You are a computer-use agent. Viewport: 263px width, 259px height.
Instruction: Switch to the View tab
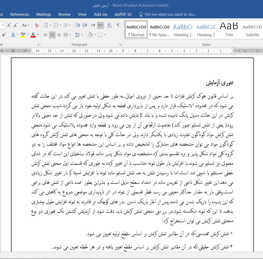point(82,14)
